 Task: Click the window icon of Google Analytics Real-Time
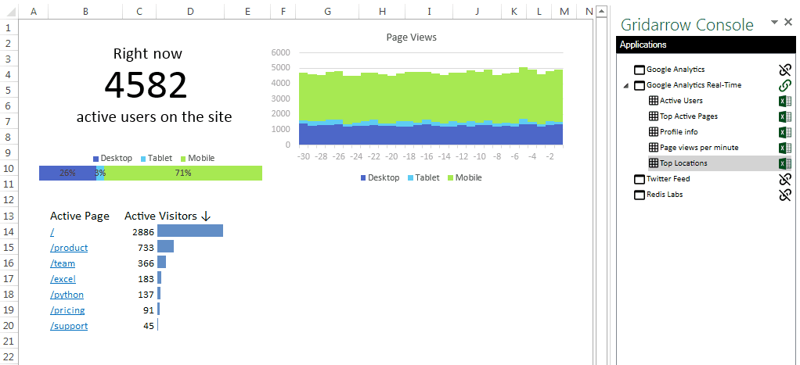tap(640, 85)
